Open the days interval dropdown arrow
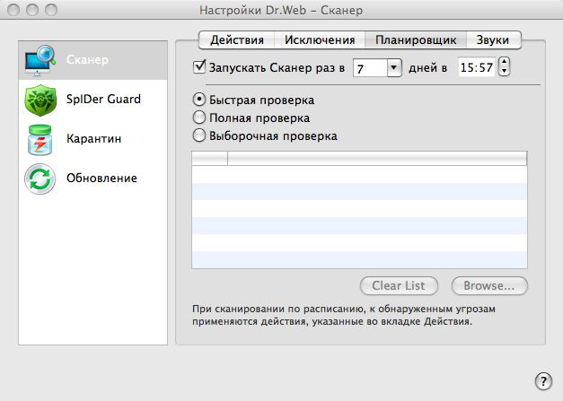 pyautogui.click(x=394, y=67)
